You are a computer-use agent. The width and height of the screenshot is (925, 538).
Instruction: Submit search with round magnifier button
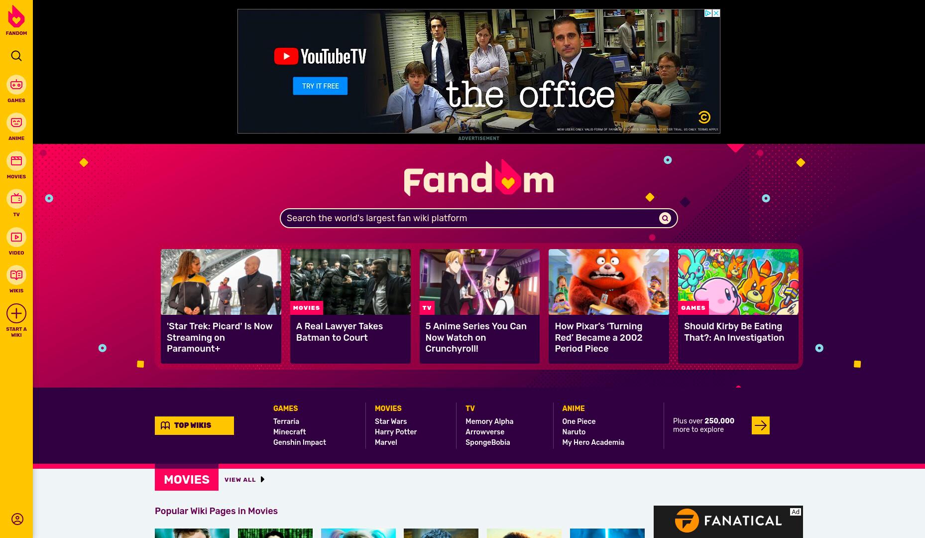[x=665, y=218]
